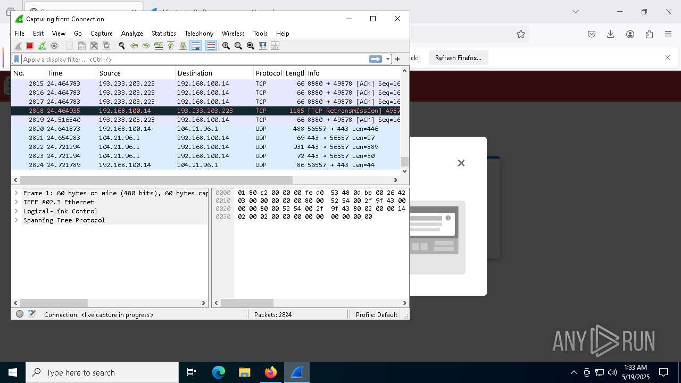Open Firefox downloads icon

611,34
